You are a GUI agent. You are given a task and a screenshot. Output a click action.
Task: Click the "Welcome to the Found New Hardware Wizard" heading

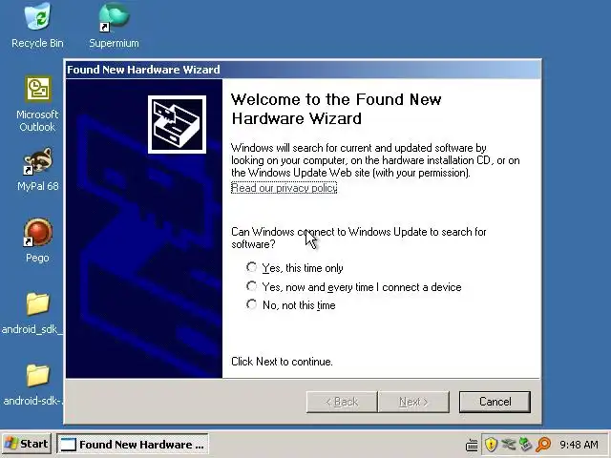pyautogui.click(x=336, y=109)
